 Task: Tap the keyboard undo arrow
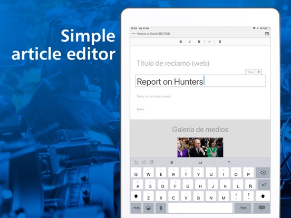[x=136, y=162]
